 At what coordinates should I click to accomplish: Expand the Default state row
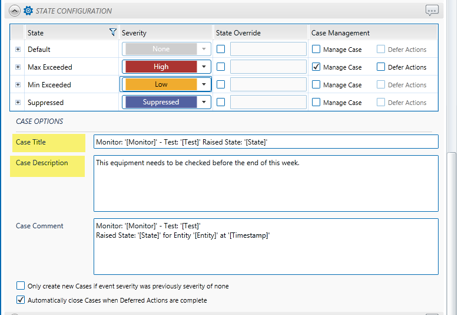point(18,50)
